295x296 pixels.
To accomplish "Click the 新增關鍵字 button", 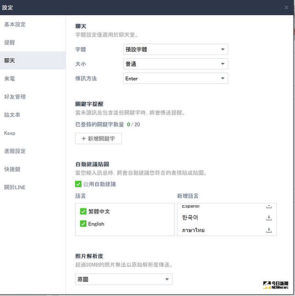I will tap(98, 138).
